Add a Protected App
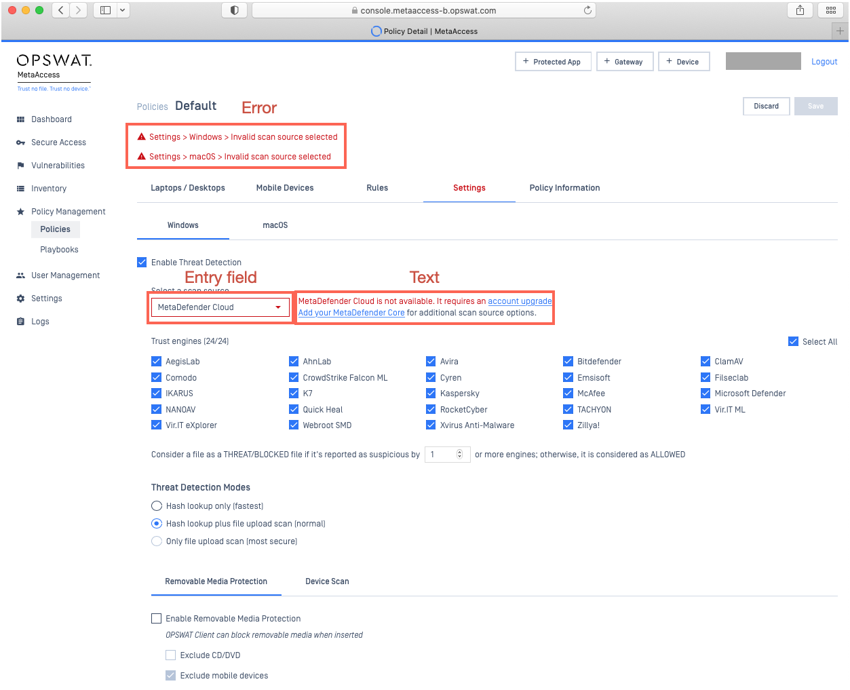 (x=553, y=62)
